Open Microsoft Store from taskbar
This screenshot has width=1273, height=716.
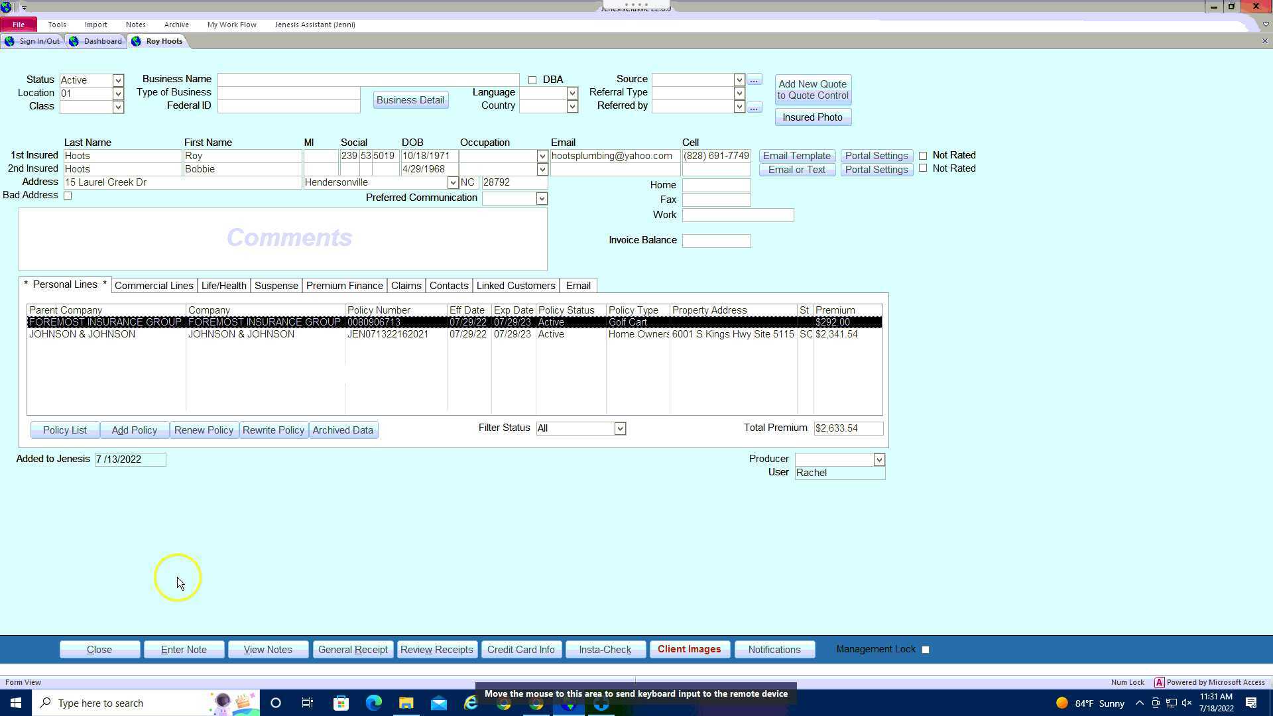coord(341,703)
